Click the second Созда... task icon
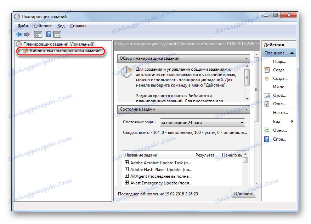 point(267,78)
